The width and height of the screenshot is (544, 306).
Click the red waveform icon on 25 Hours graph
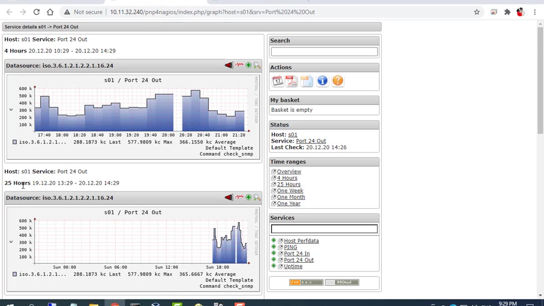point(240,198)
